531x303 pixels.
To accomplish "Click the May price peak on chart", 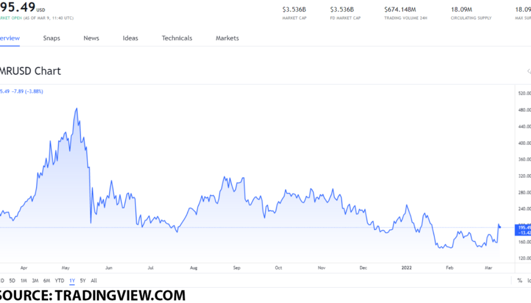I will [x=76, y=109].
